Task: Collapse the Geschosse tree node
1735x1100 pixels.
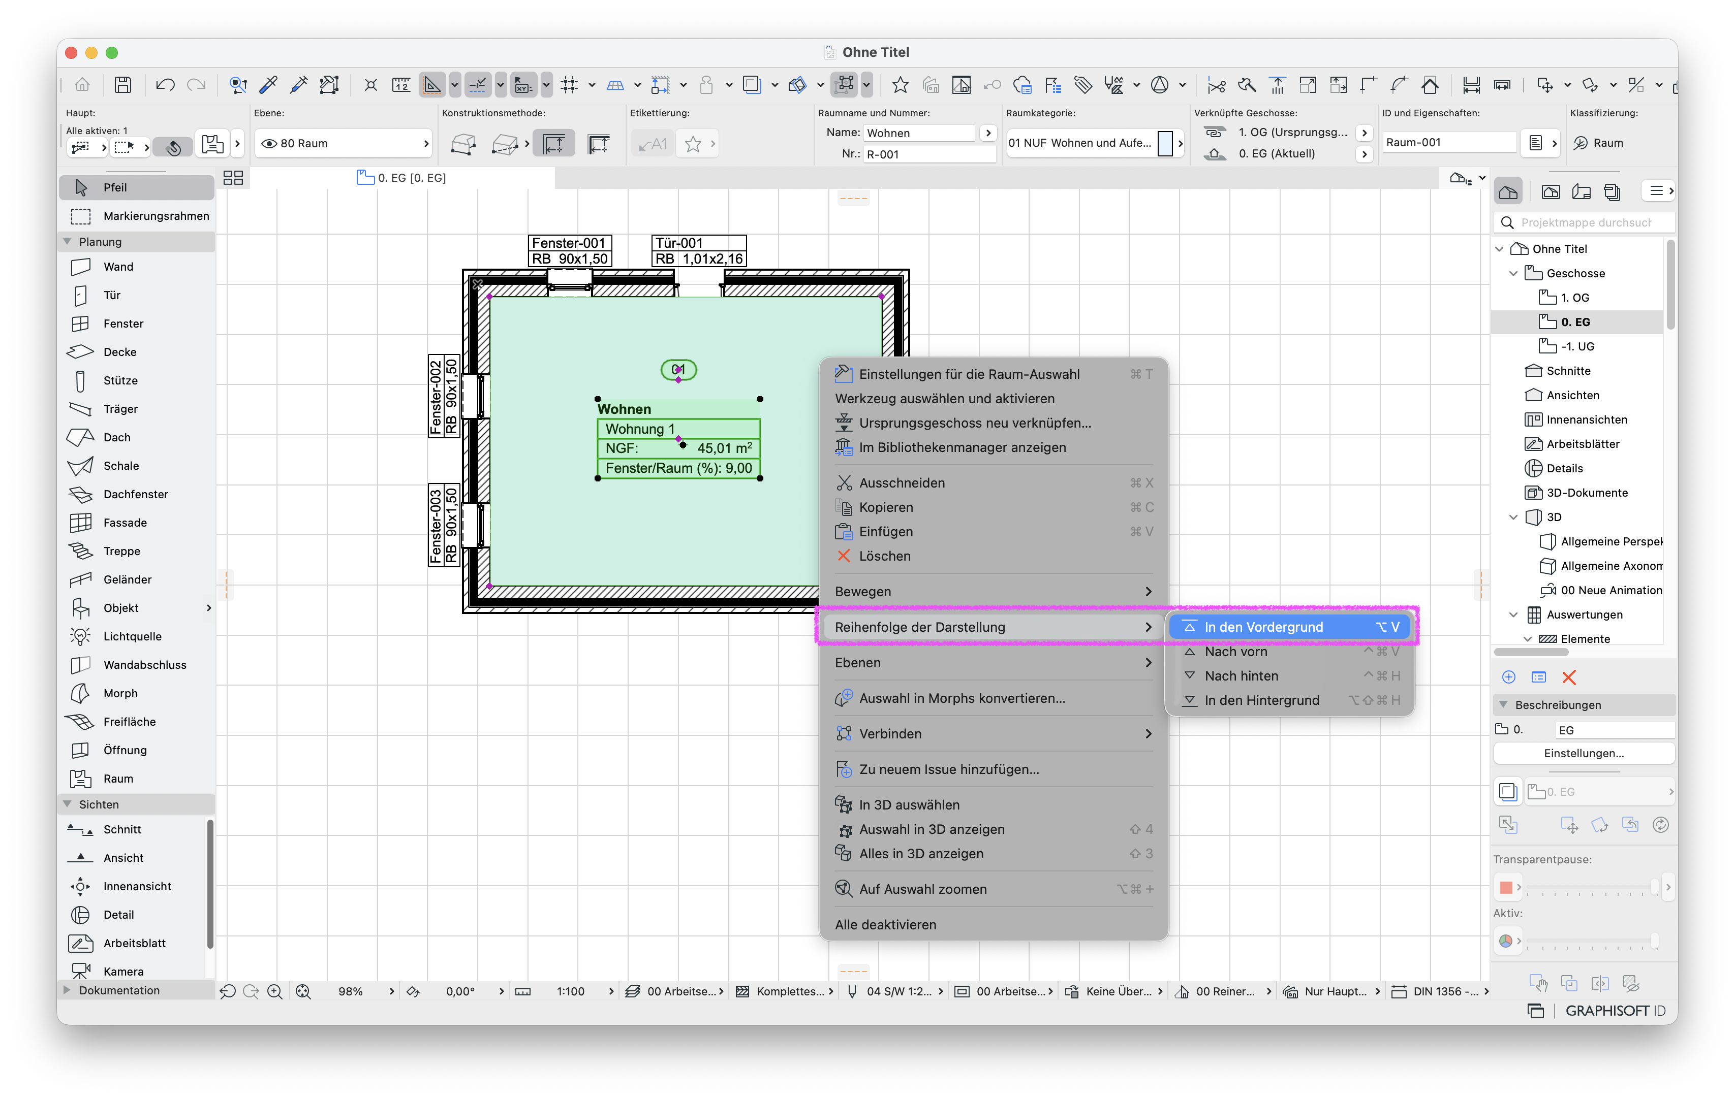Action: 1514,273
